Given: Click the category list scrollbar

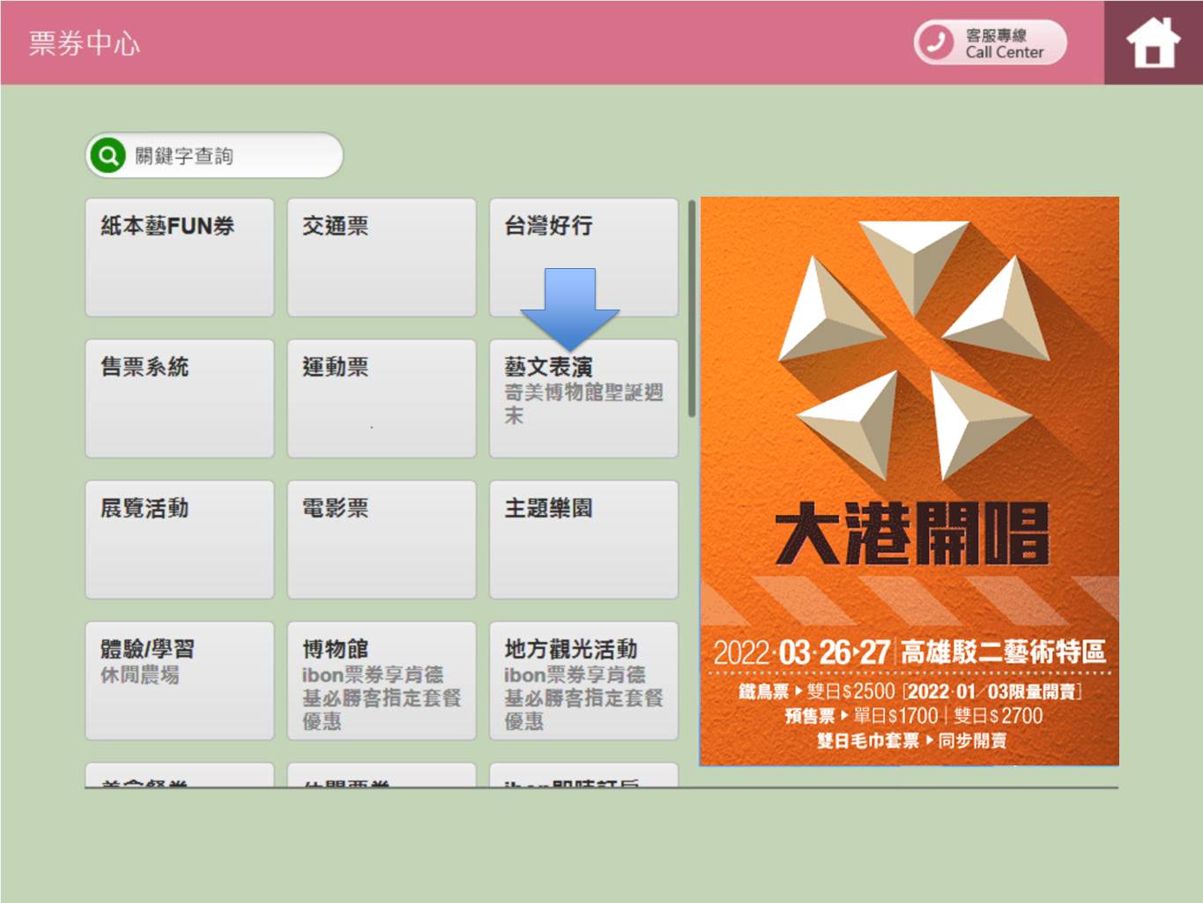Looking at the screenshot, I should 692,309.
